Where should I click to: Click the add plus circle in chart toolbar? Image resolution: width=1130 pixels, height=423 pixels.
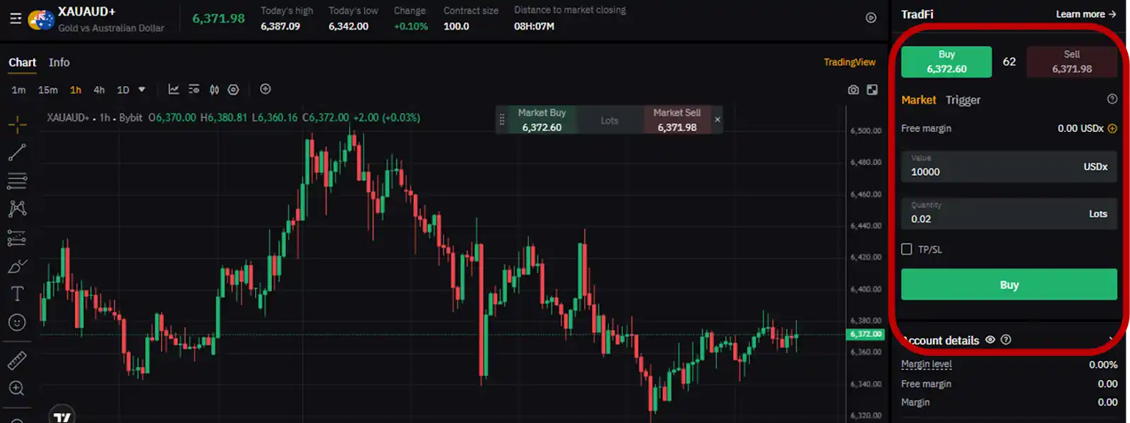[x=266, y=89]
